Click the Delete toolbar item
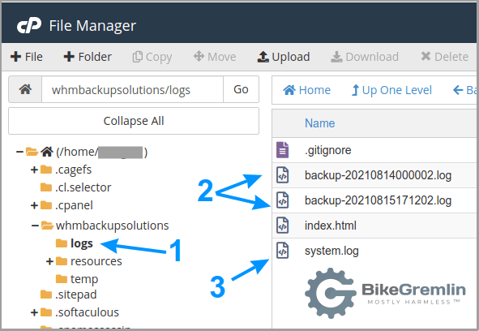This screenshot has height=331, width=479. pos(444,57)
